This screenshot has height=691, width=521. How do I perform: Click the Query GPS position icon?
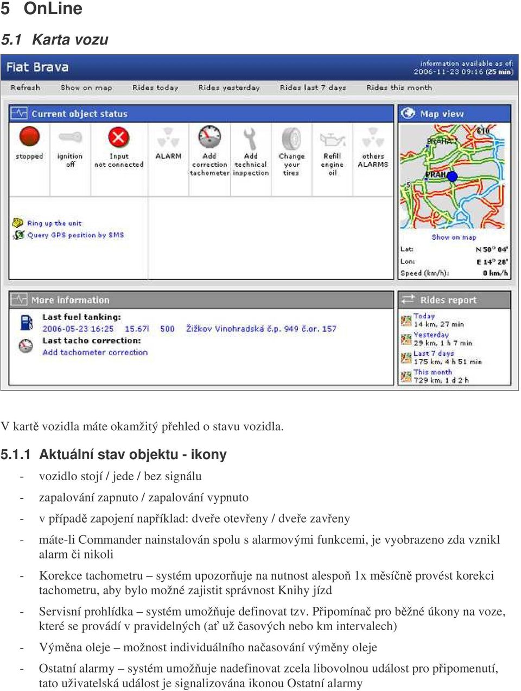pos(18,235)
